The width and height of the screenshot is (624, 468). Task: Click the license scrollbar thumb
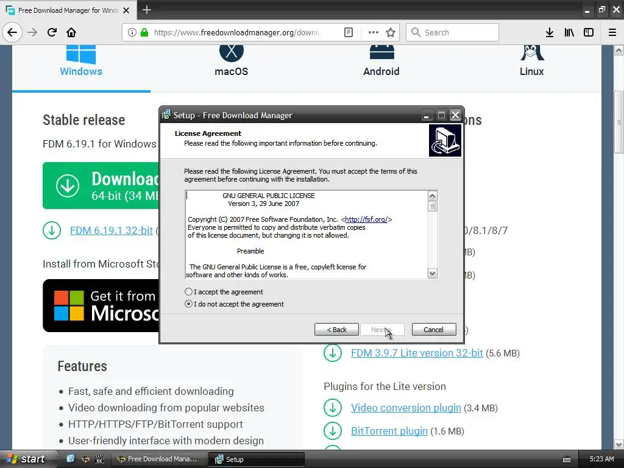[x=433, y=206]
